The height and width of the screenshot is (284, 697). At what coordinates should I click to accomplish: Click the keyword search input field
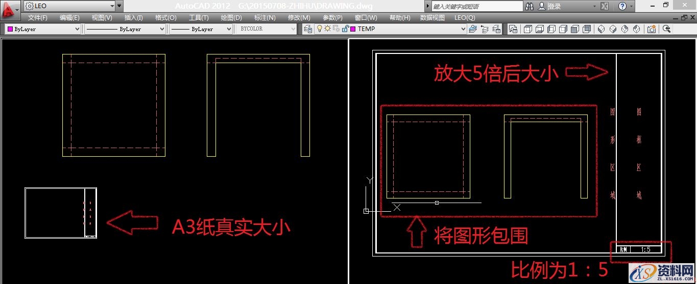(475, 6)
